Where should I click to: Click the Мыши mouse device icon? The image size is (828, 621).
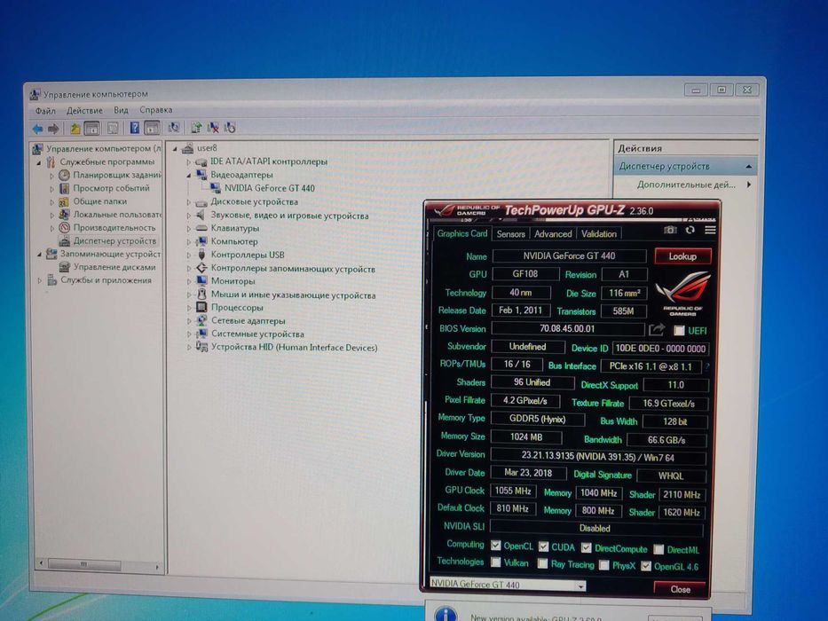[201, 295]
